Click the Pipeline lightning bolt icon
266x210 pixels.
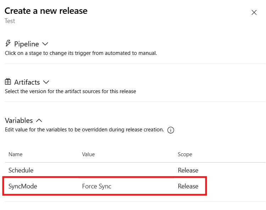point(8,44)
